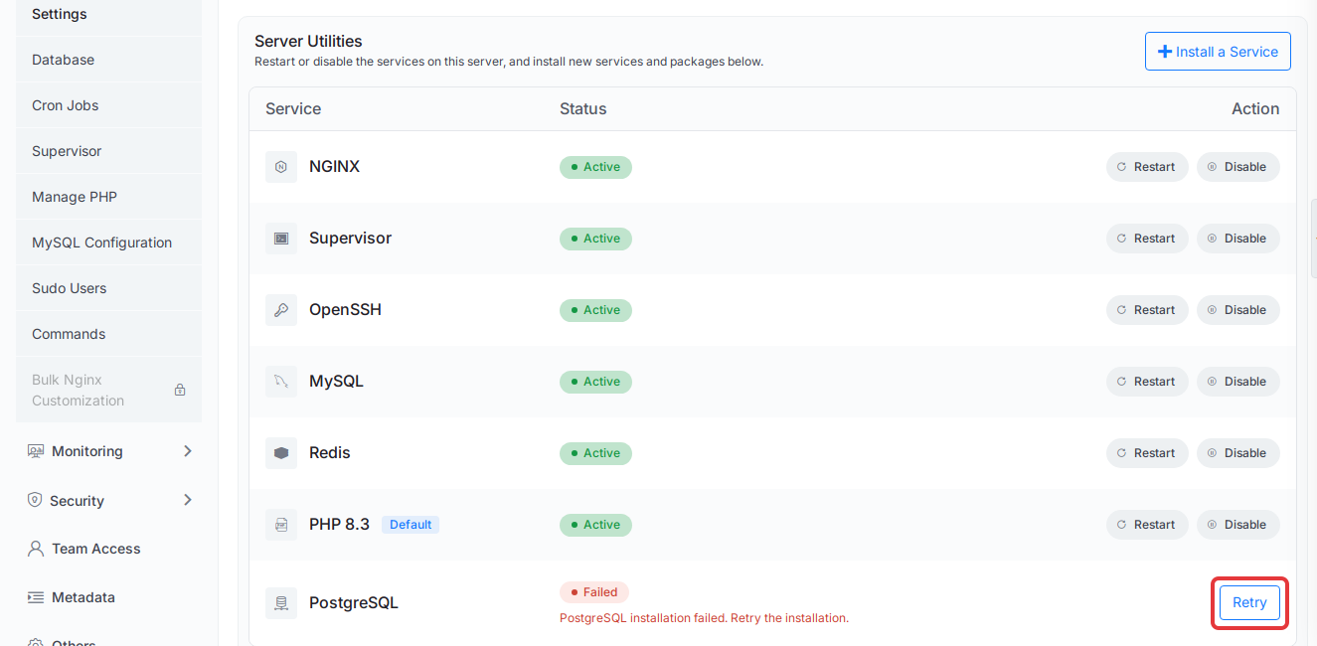This screenshot has height=646, width=1317.
Task: Click the MySQL service icon
Action: 281,382
